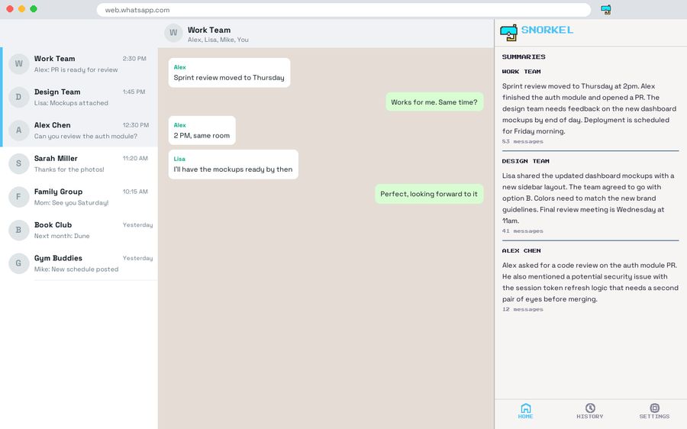Click the 'Perfect, looking forward to it' message
Image resolution: width=687 pixels, height=429 pixels.
429,194
